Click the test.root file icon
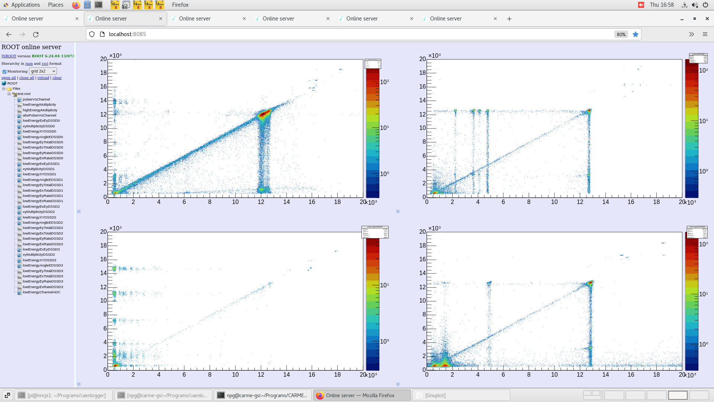 click(14, 94)
